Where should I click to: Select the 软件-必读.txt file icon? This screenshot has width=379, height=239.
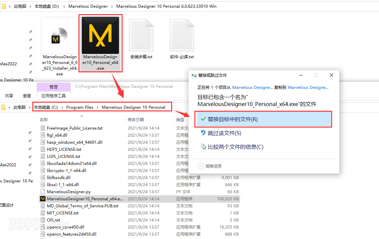tap(182, 35)
